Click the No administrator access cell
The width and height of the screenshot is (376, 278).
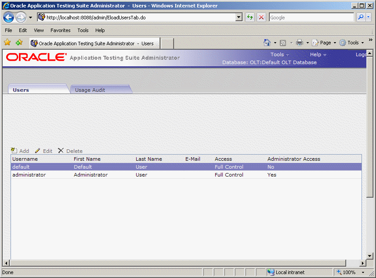click(271, 167)
